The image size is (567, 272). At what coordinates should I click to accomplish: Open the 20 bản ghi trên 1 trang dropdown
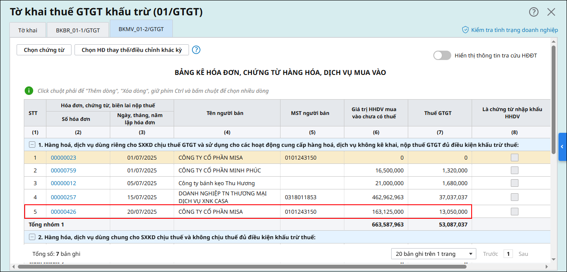coord(433,254)
